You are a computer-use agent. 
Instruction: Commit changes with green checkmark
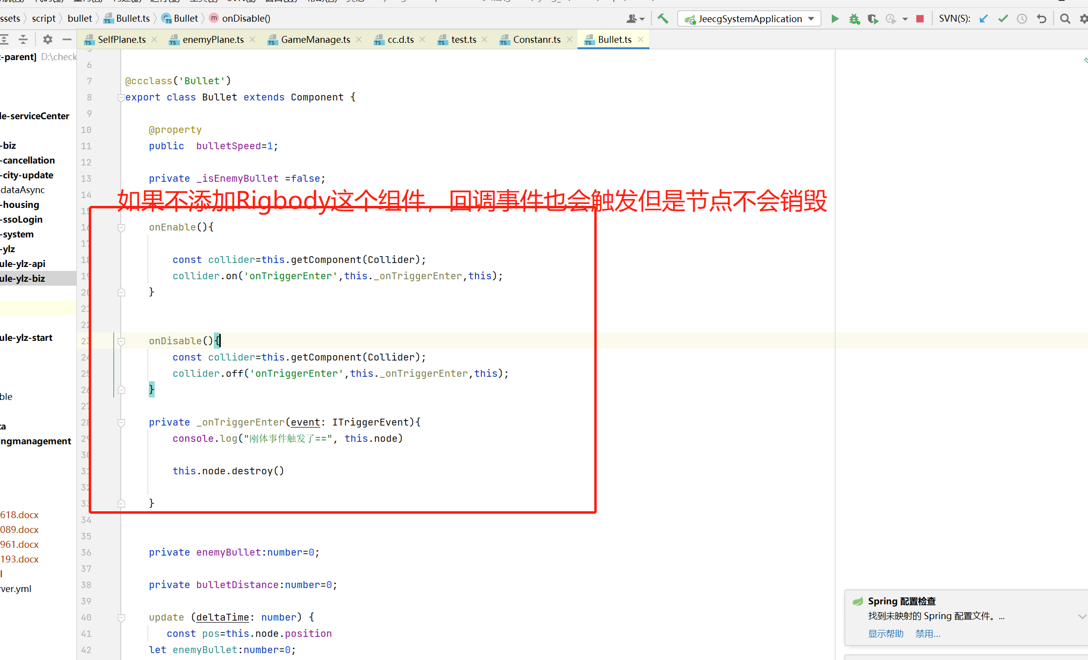1003,19
